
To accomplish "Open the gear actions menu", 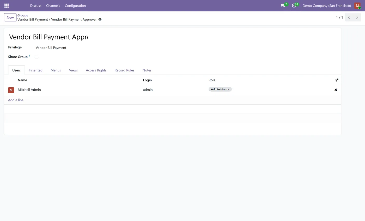I will pos(100,19).
